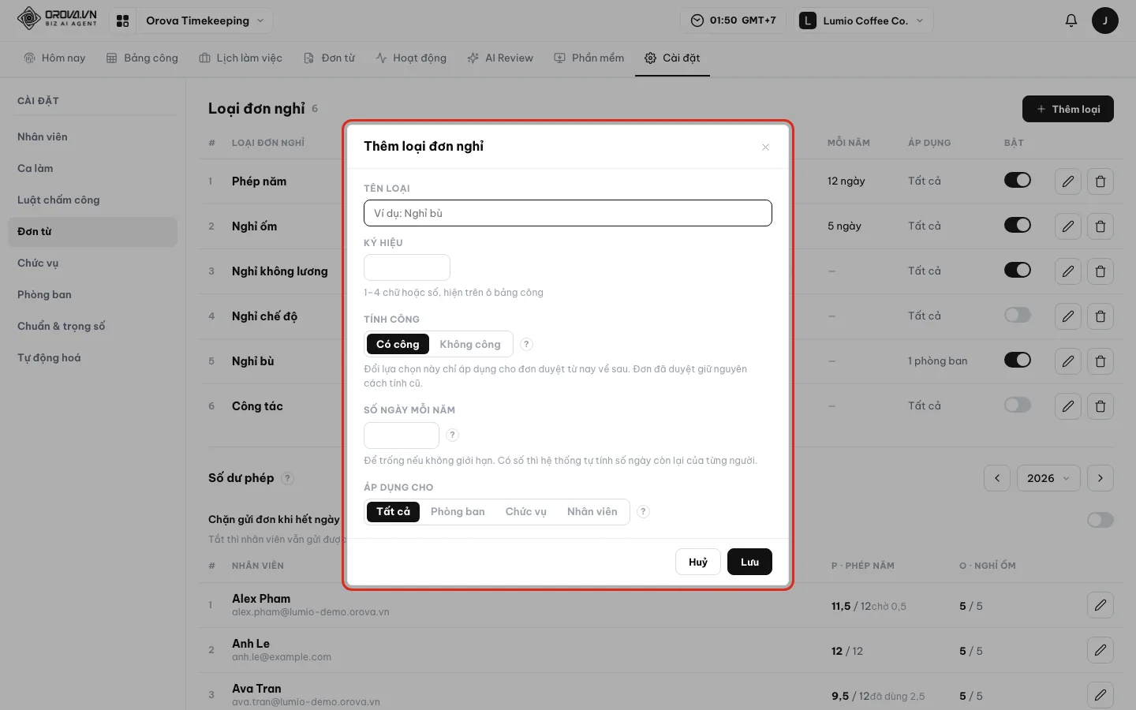The height and width of the screenshot is (710, 1136).
Task: Toggle the Phép năm enabled switch
Action: [1017, 181]
